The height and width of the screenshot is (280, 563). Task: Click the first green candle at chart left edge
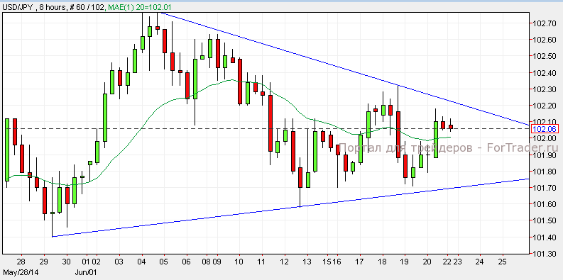7,150
